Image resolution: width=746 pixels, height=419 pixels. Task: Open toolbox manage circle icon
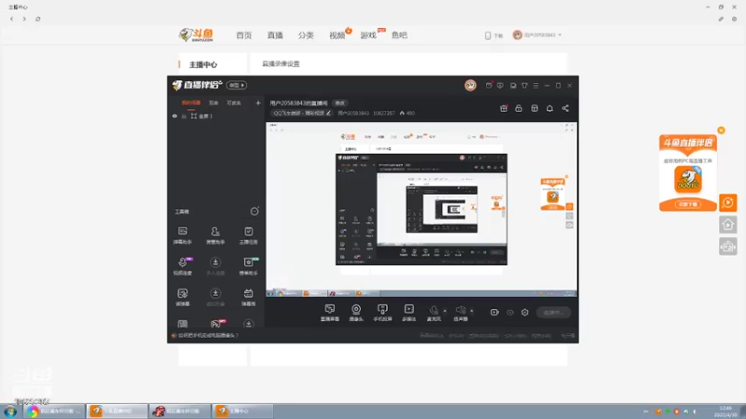(255, 211)
